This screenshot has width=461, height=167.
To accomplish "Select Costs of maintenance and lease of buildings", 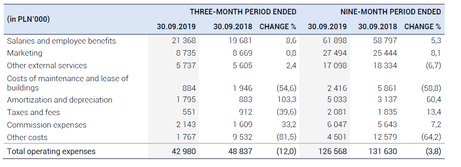I will (68, 83).
